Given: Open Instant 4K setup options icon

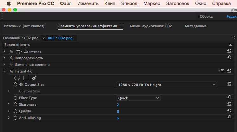Looking at the screenshot, I should 221,71.
